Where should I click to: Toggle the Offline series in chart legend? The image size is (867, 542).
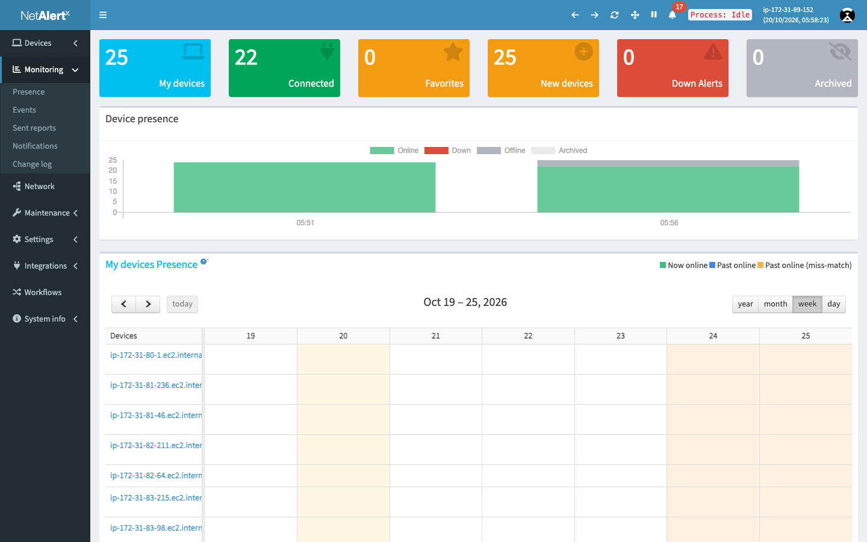(501, 151)
